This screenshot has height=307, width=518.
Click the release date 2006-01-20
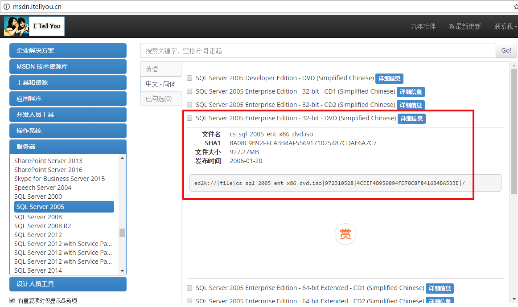246,161
